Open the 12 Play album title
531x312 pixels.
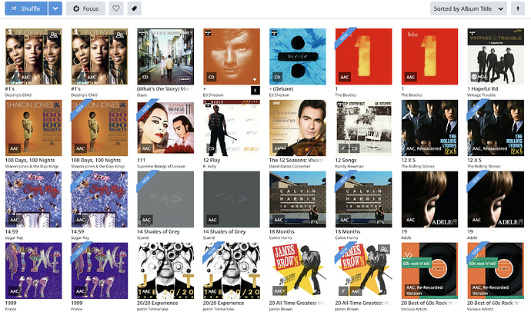point(212,160)
